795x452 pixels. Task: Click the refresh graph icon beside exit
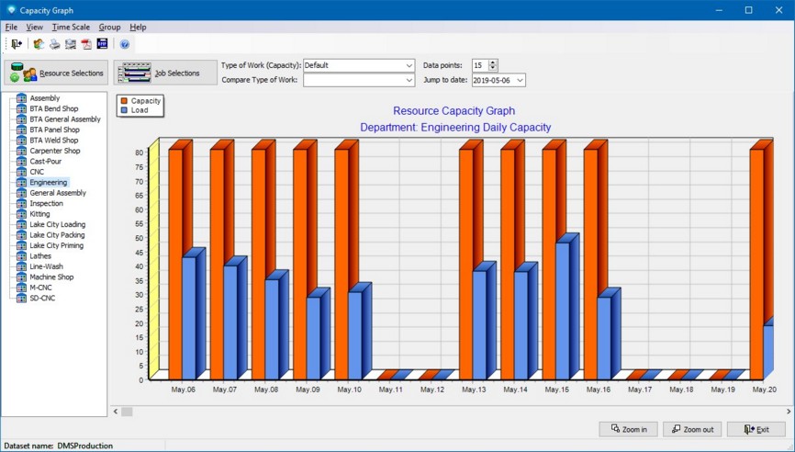pyautogui.click(x=39, y=44)
